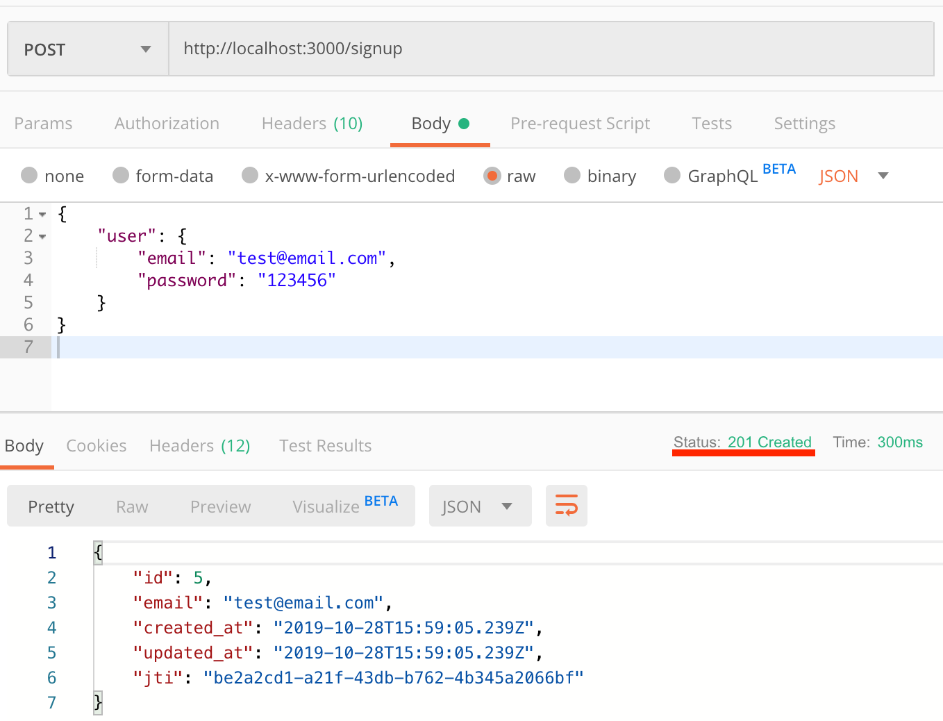Image resolution: width=943 pixels, height=721 pixels.
Task: View the Test Results tab
Action: coord(325,445)
